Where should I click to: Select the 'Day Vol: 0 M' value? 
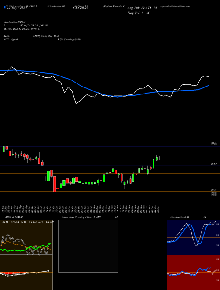click(x=138, y=13)
